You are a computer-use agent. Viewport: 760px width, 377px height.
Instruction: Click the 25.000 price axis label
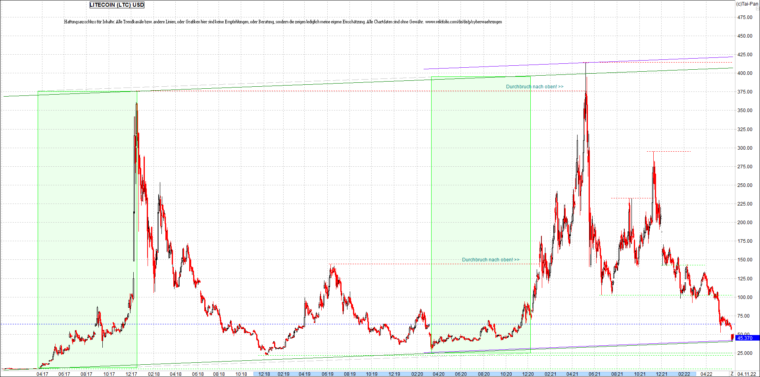[x=745, y=353]
